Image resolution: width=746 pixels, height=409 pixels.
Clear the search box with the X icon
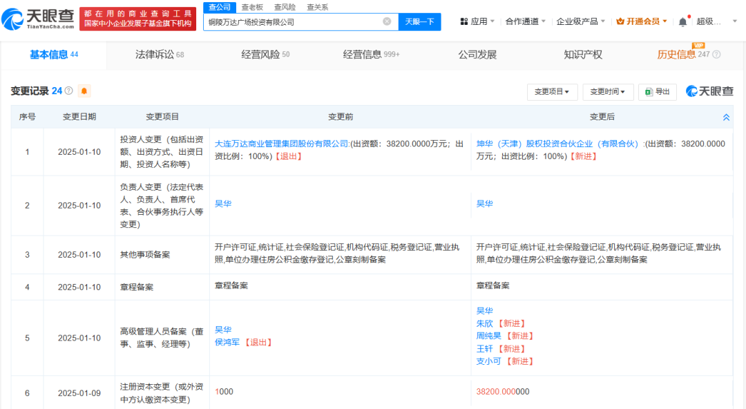387,21
